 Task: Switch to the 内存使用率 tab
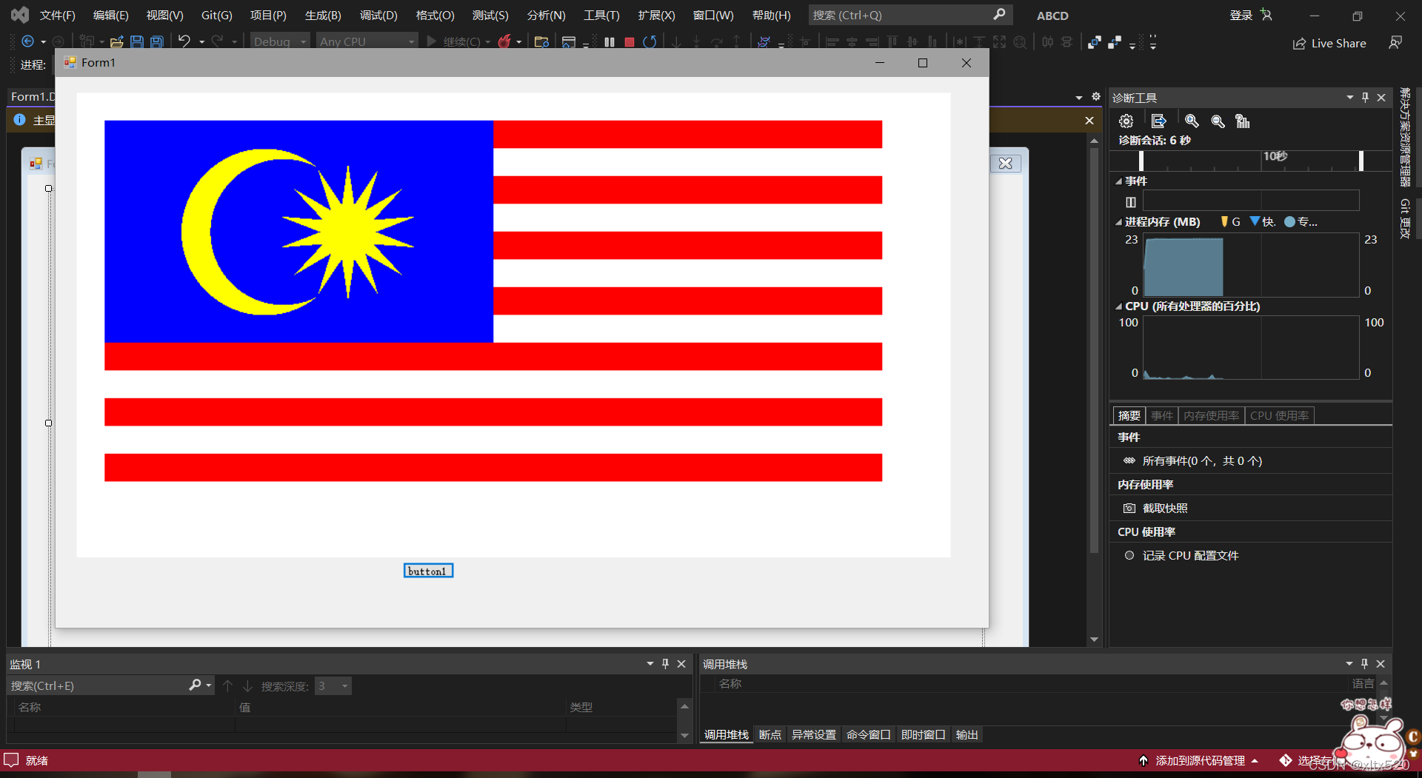tap(1211, 416)
